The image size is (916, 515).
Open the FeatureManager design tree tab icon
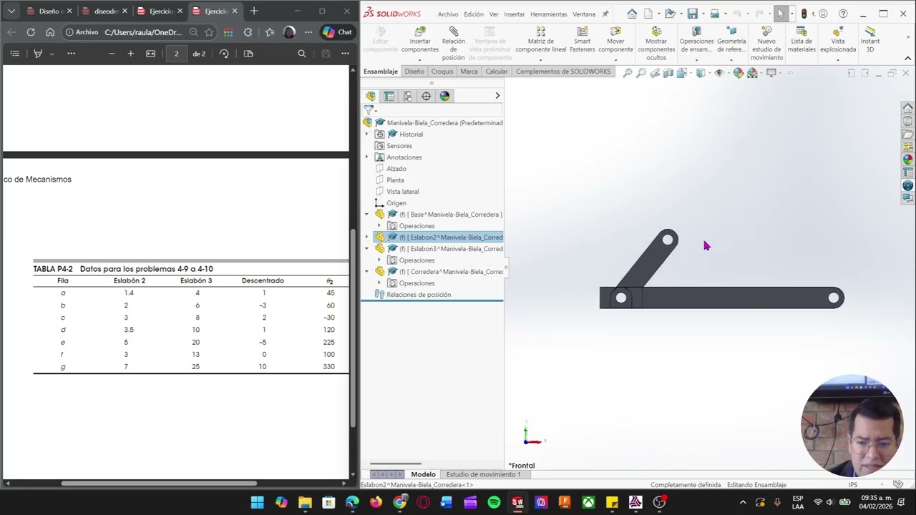(x=370, y=96)
